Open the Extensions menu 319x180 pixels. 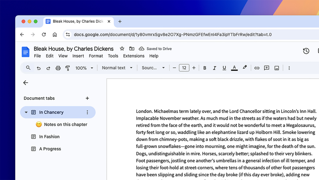pyautogui.click(x=134, y=56)
